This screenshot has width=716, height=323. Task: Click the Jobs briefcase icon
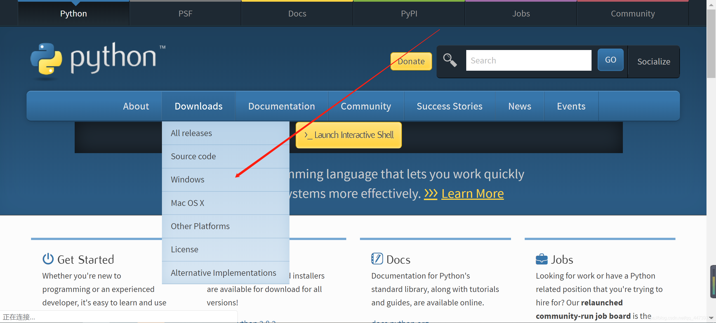pos(542,259)
